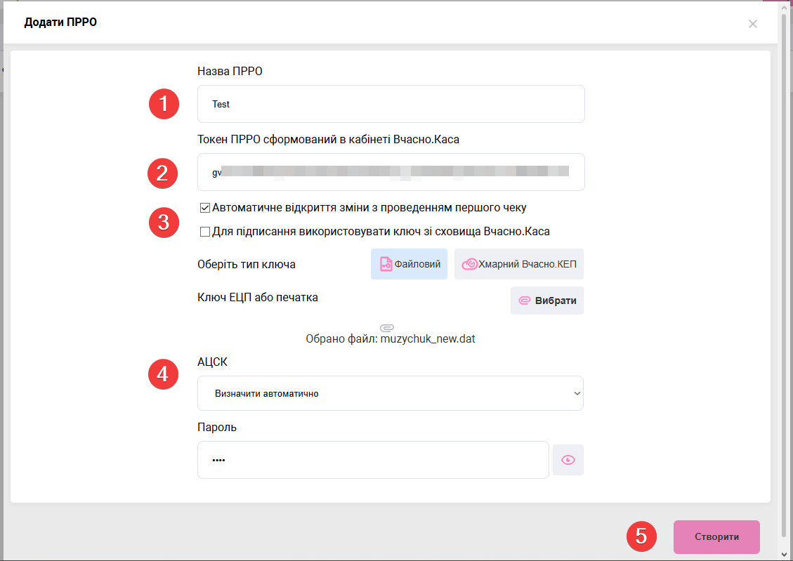Click the Створити button
The image size is (793, 561).
pos(716,536)
